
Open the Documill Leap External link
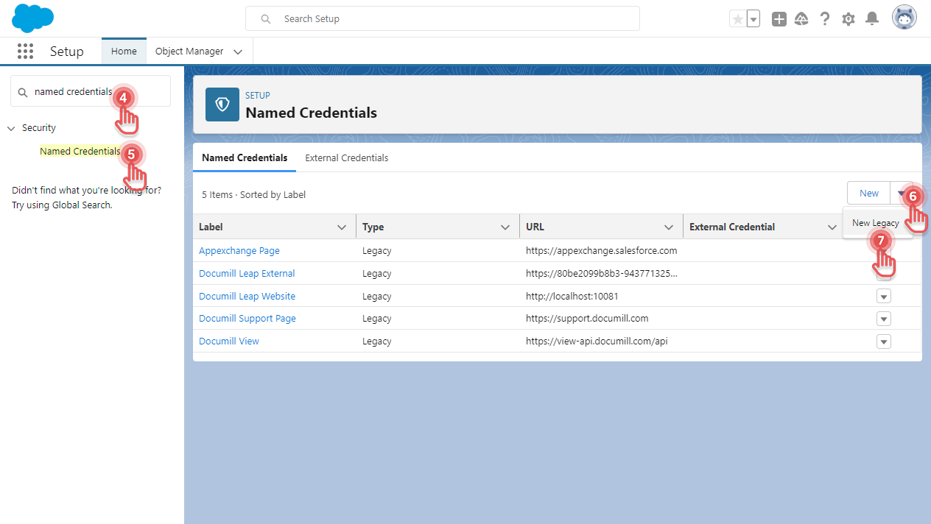[247, 274]
